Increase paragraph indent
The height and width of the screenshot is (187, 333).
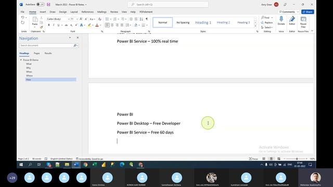point(136,19)
